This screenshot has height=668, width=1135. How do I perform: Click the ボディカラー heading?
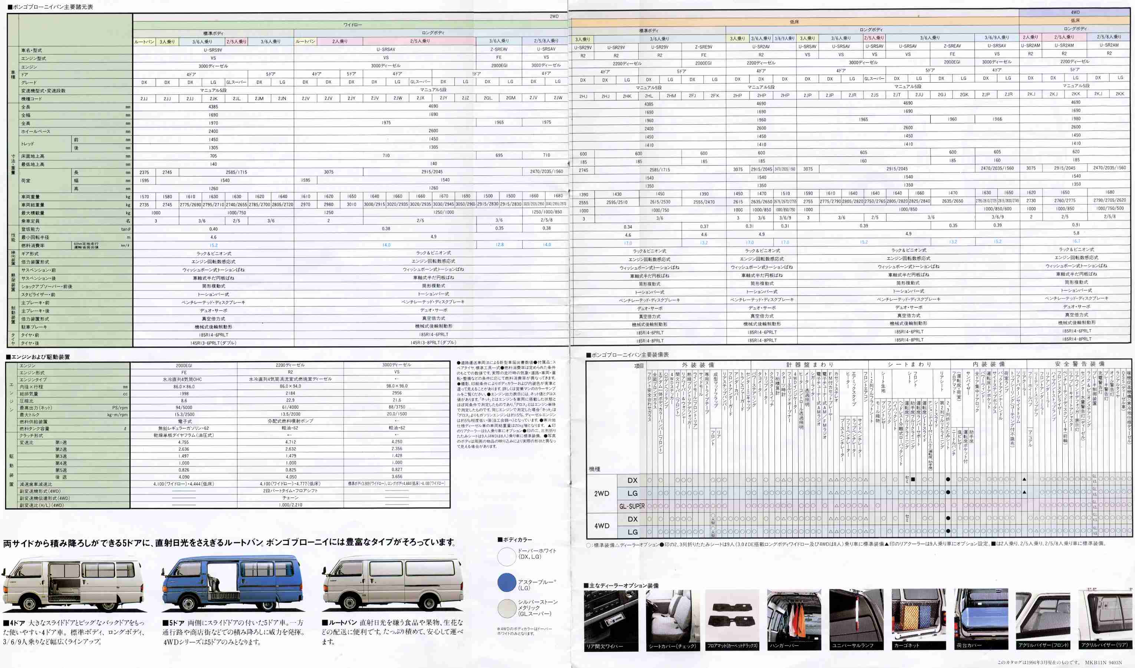click(515, 539)
